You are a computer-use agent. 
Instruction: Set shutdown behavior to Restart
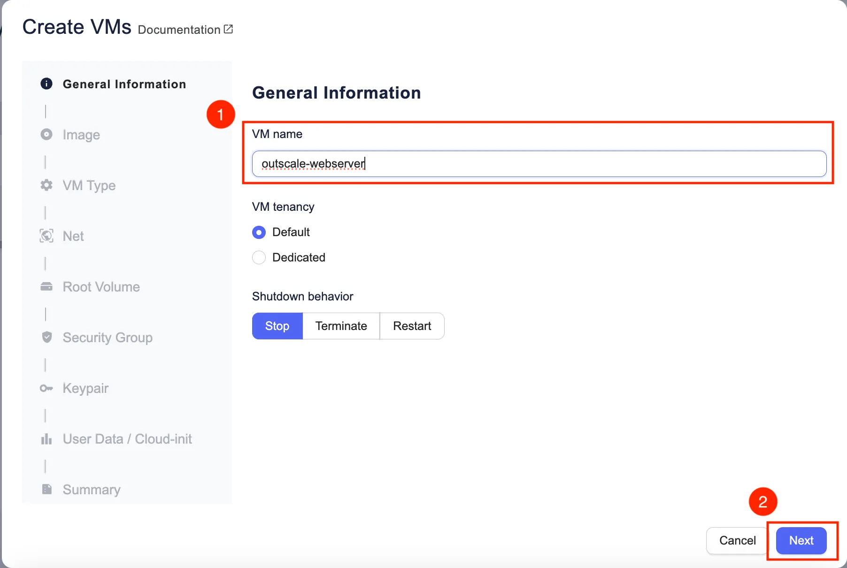point(412,326)
